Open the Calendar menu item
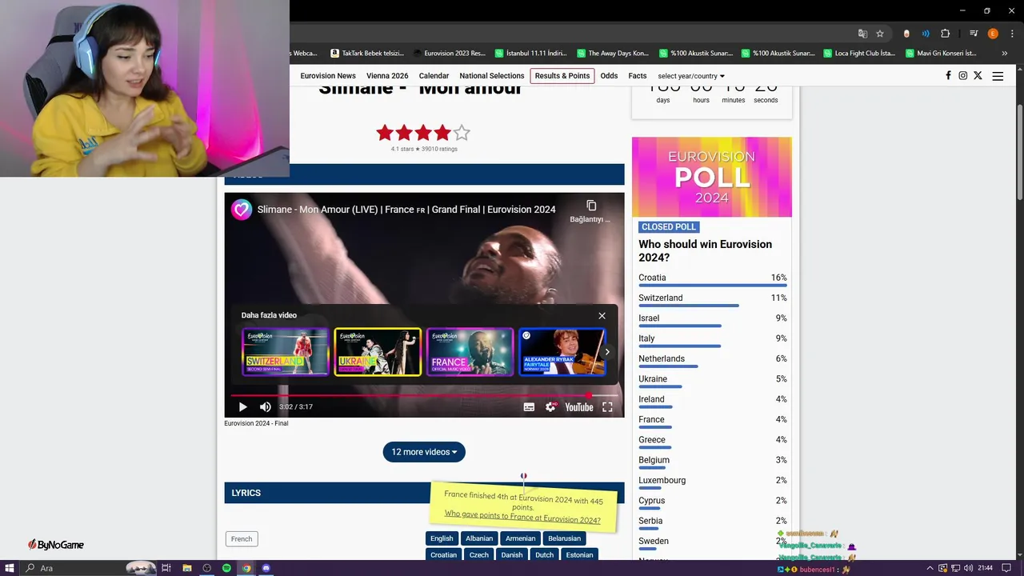The width and height of the screenshot is (1024, 576). click(434, 76)
